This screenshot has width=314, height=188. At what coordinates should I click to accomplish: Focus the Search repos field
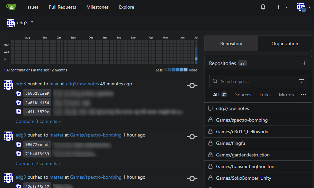[252, 81]
